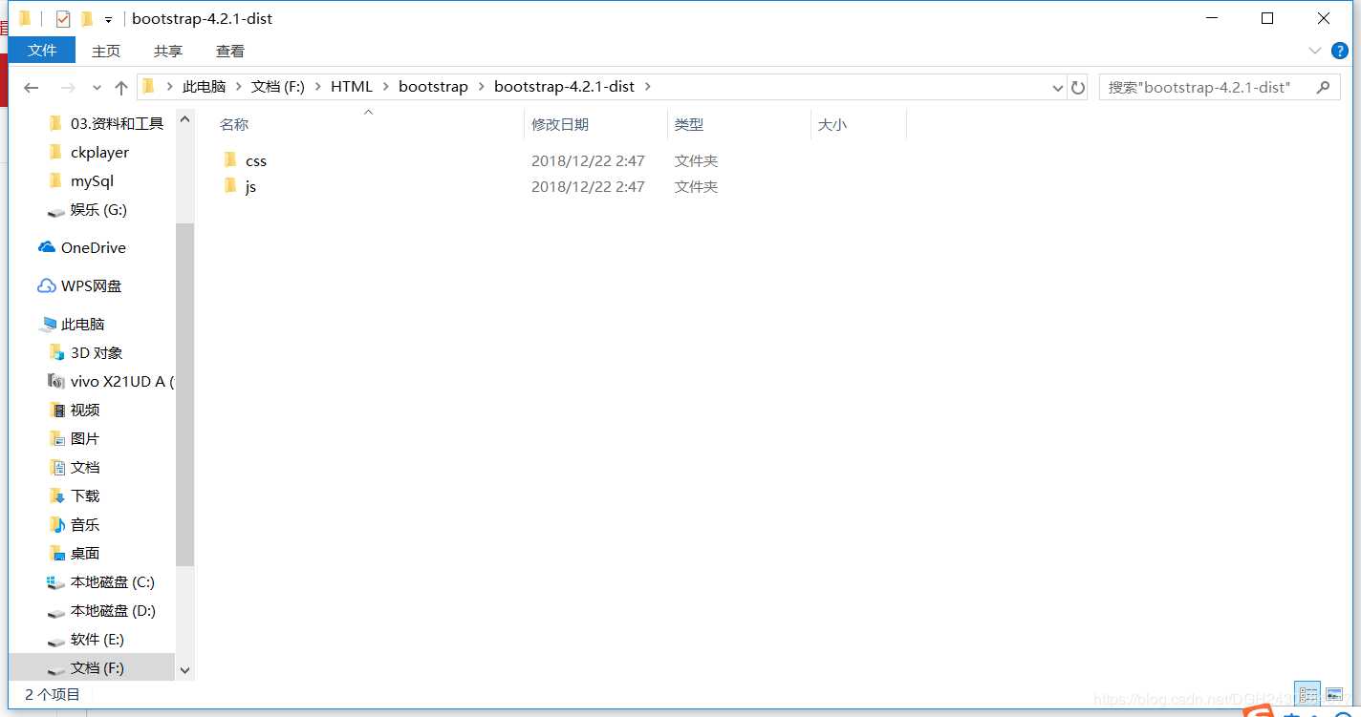Open the js folder icon
1361x717 pixels.
[x=229, y=186]
